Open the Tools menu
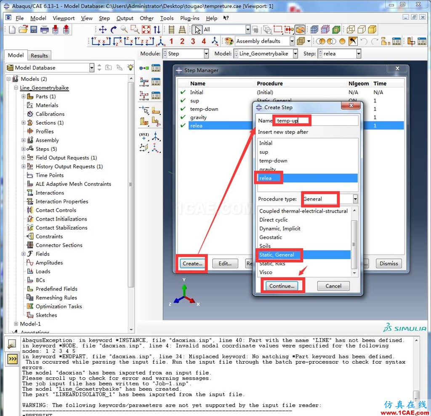This screenshot has width=431, height=416. tap(167, 18)
